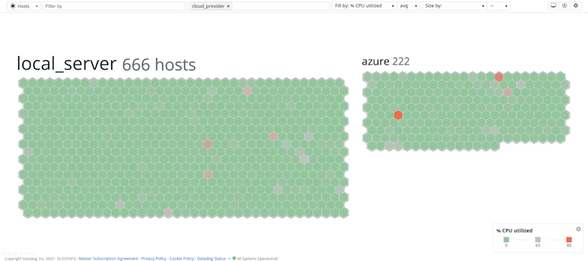This screenshot has width=588, height=261.
Task: Expand the Fill by % CPU utilized dropdown
Action: coord(364,6)
